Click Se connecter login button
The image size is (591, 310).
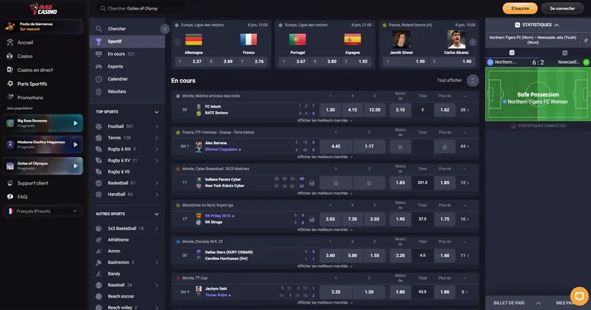[x=562, y=8]
